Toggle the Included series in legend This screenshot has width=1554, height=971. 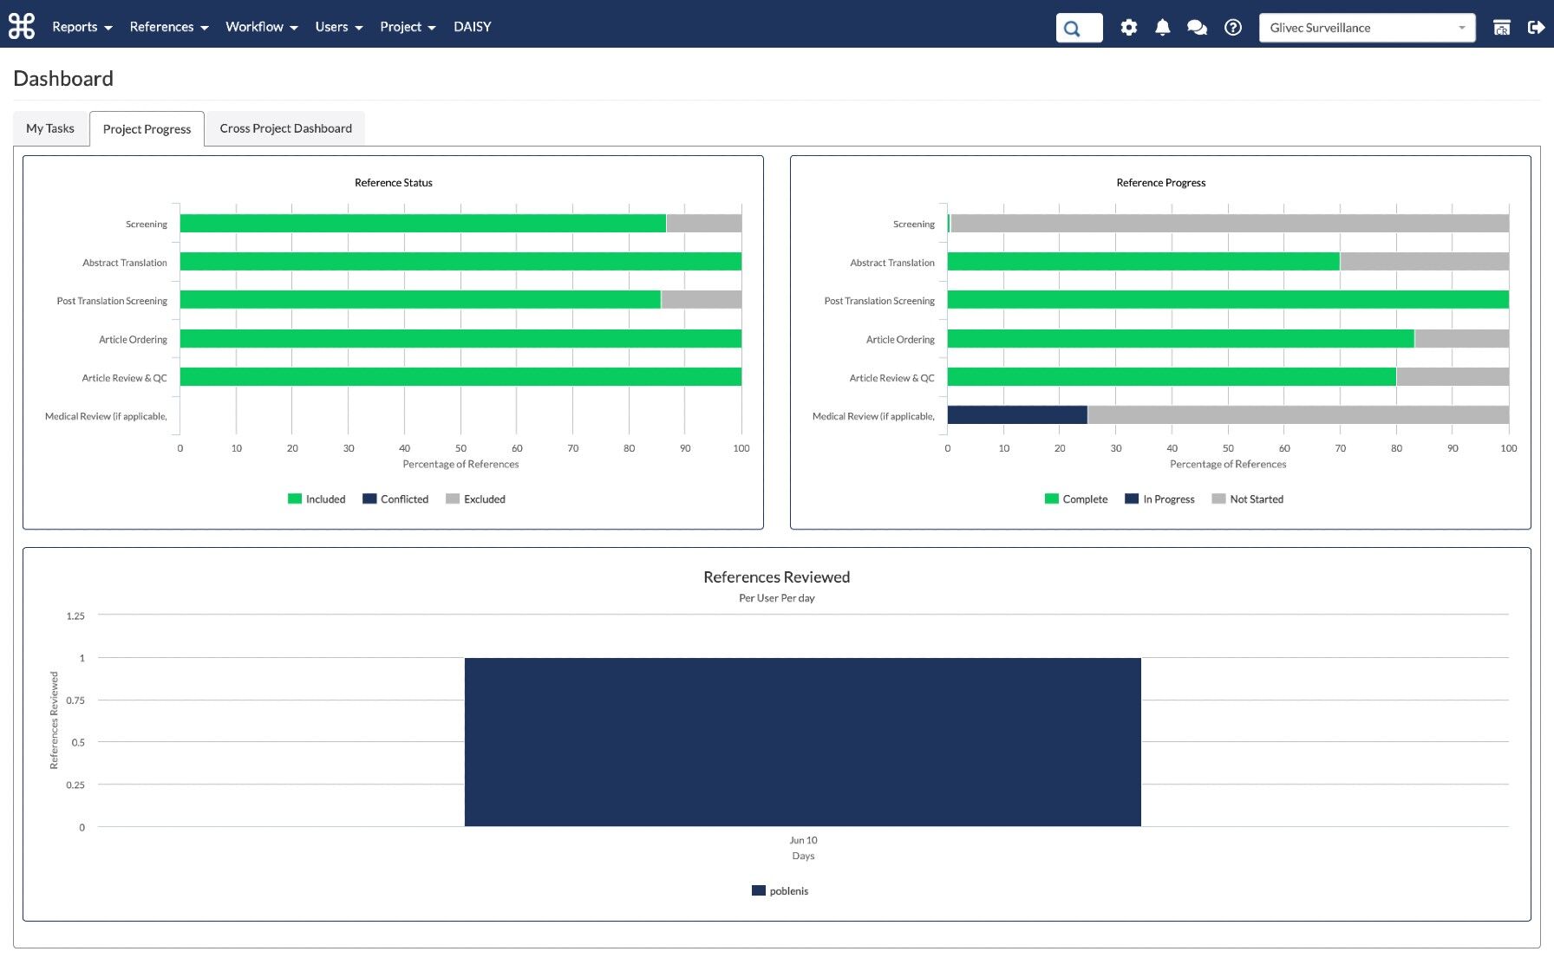click(x=317, y=499)
